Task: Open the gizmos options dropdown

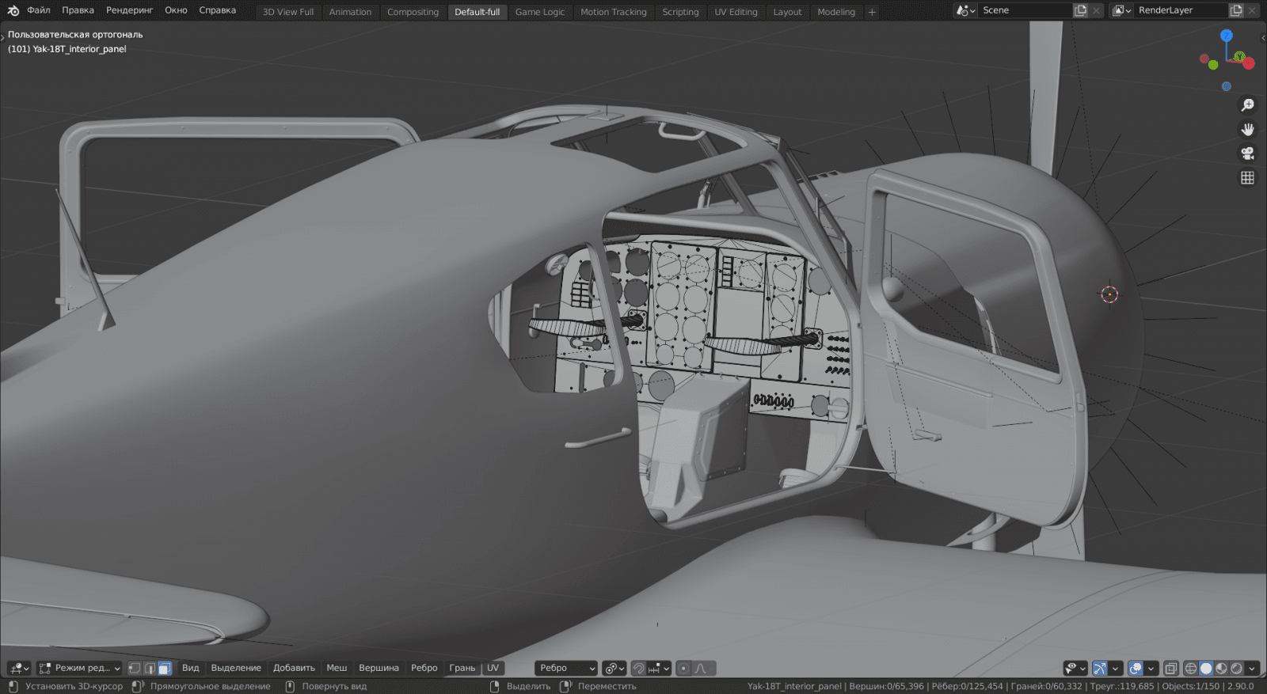Action: pyautogui.click(x=1115, y=669)
